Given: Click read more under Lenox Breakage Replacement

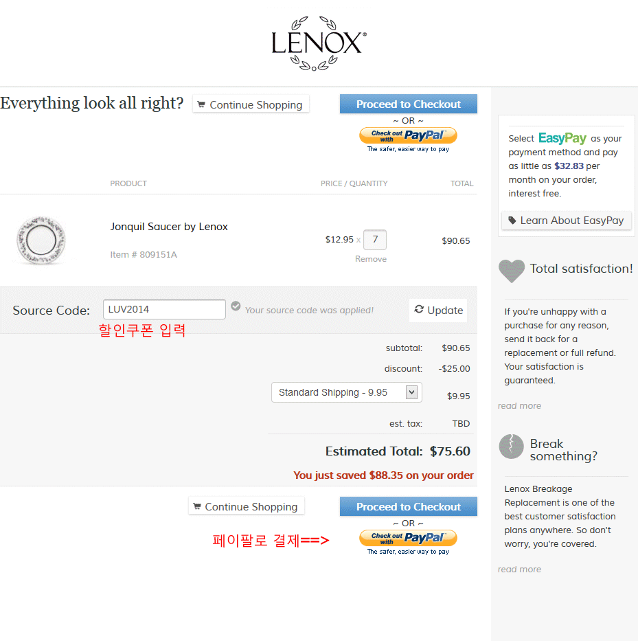Looking at the screenshot, I should (x=519, y=570).
